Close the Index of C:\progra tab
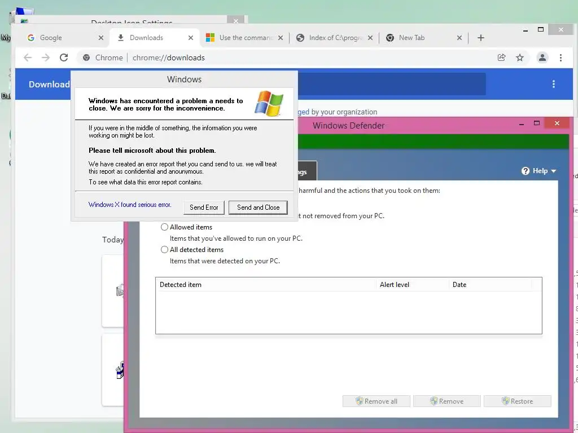The height and width of the screenshot is (433, 578). 370,38
